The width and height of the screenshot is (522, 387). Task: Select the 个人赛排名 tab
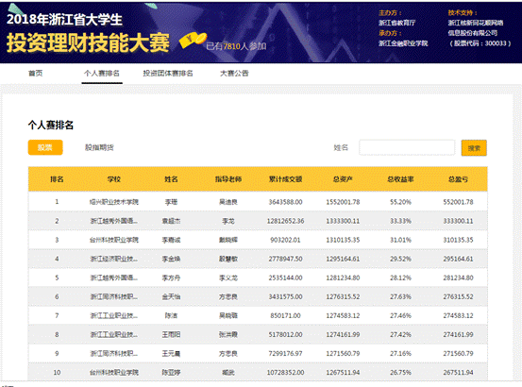coord(102,74)
